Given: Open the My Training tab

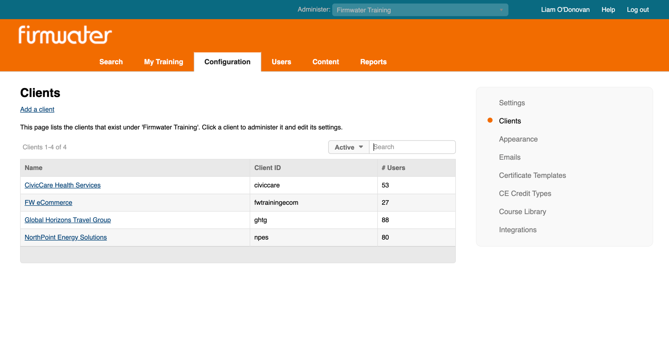Looking at the screenshot, I should [x=163, y=62].
